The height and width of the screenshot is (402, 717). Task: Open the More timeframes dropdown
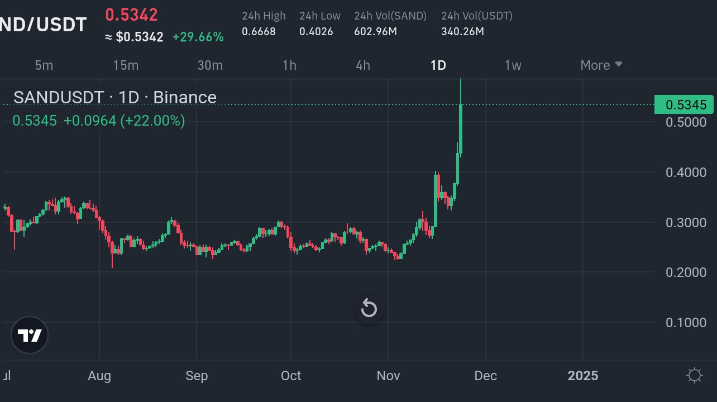click(x=601, y=65)
